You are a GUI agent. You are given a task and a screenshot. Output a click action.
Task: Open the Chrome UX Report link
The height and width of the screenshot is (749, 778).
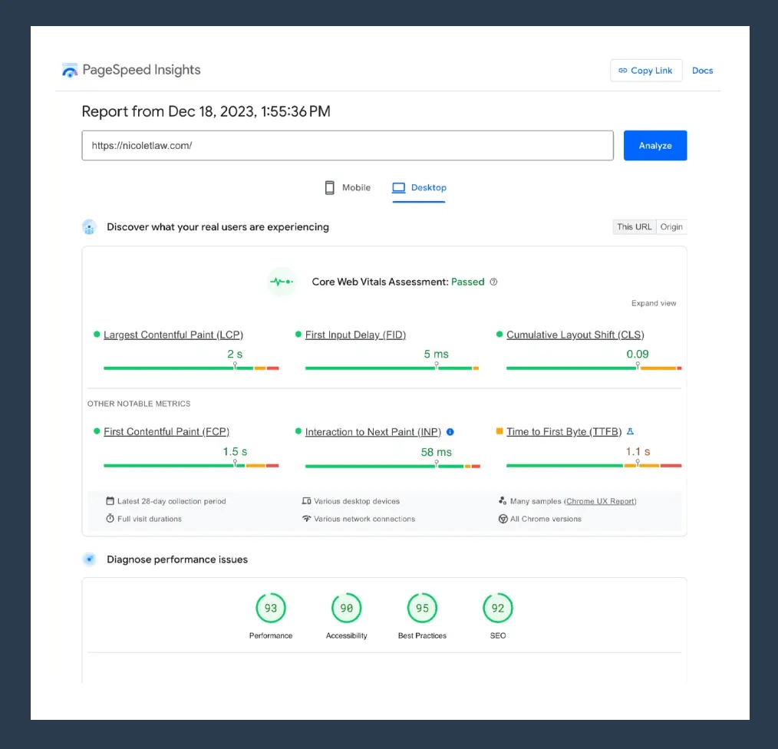pyautogui.click(x=600, y=501)
